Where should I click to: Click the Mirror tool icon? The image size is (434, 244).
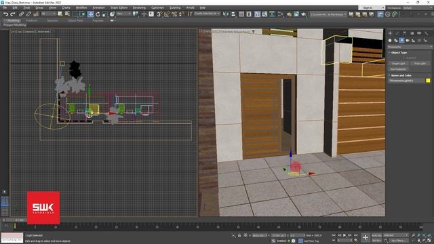226,14
